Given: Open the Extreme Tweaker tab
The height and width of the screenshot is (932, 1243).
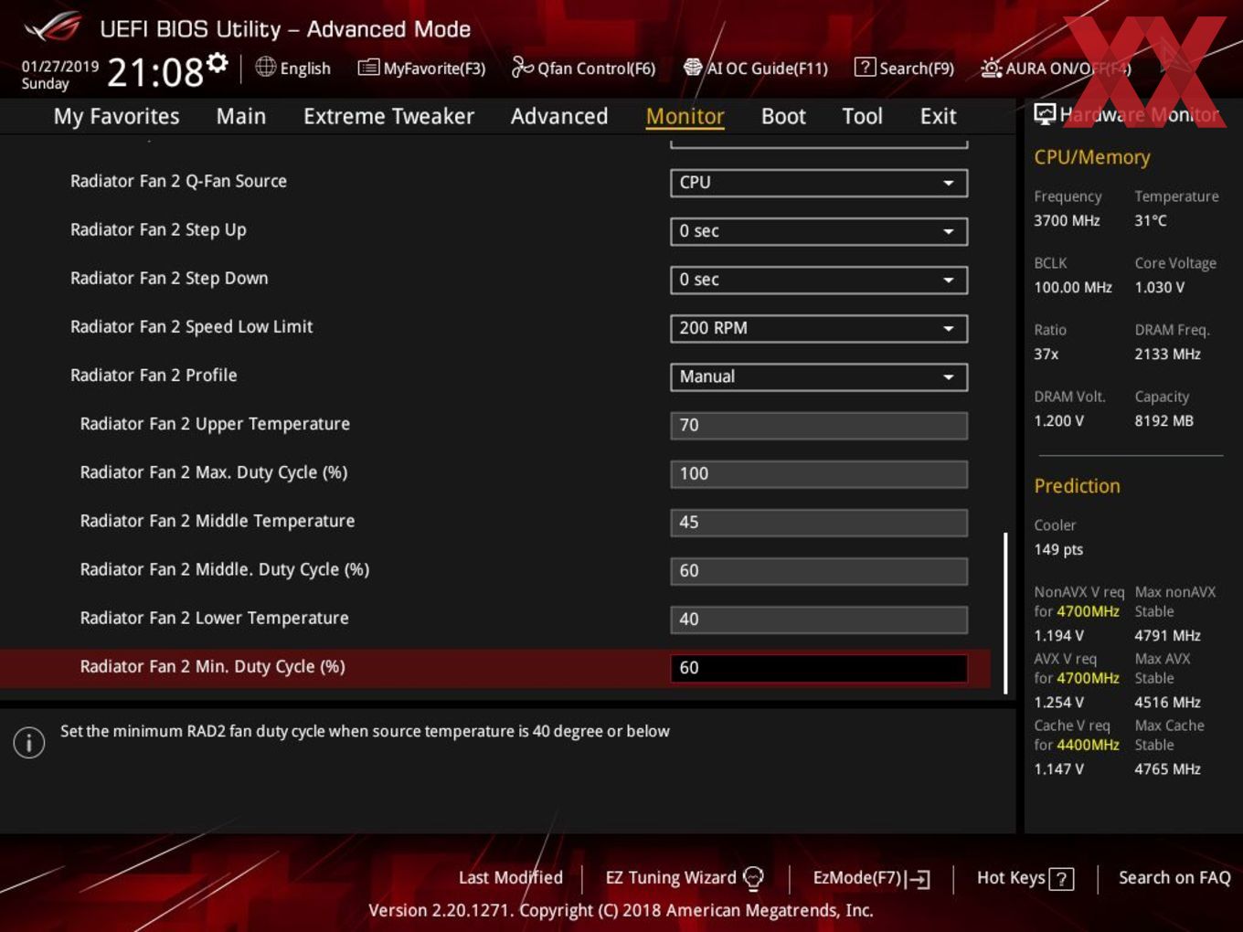Looking at the screenshot, I should pyautogui.click(x=388, y=116).
